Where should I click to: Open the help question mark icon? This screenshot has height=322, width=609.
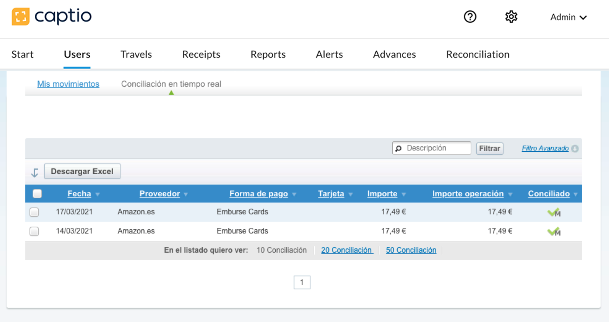pyautogui.click(x=470, y=17)
